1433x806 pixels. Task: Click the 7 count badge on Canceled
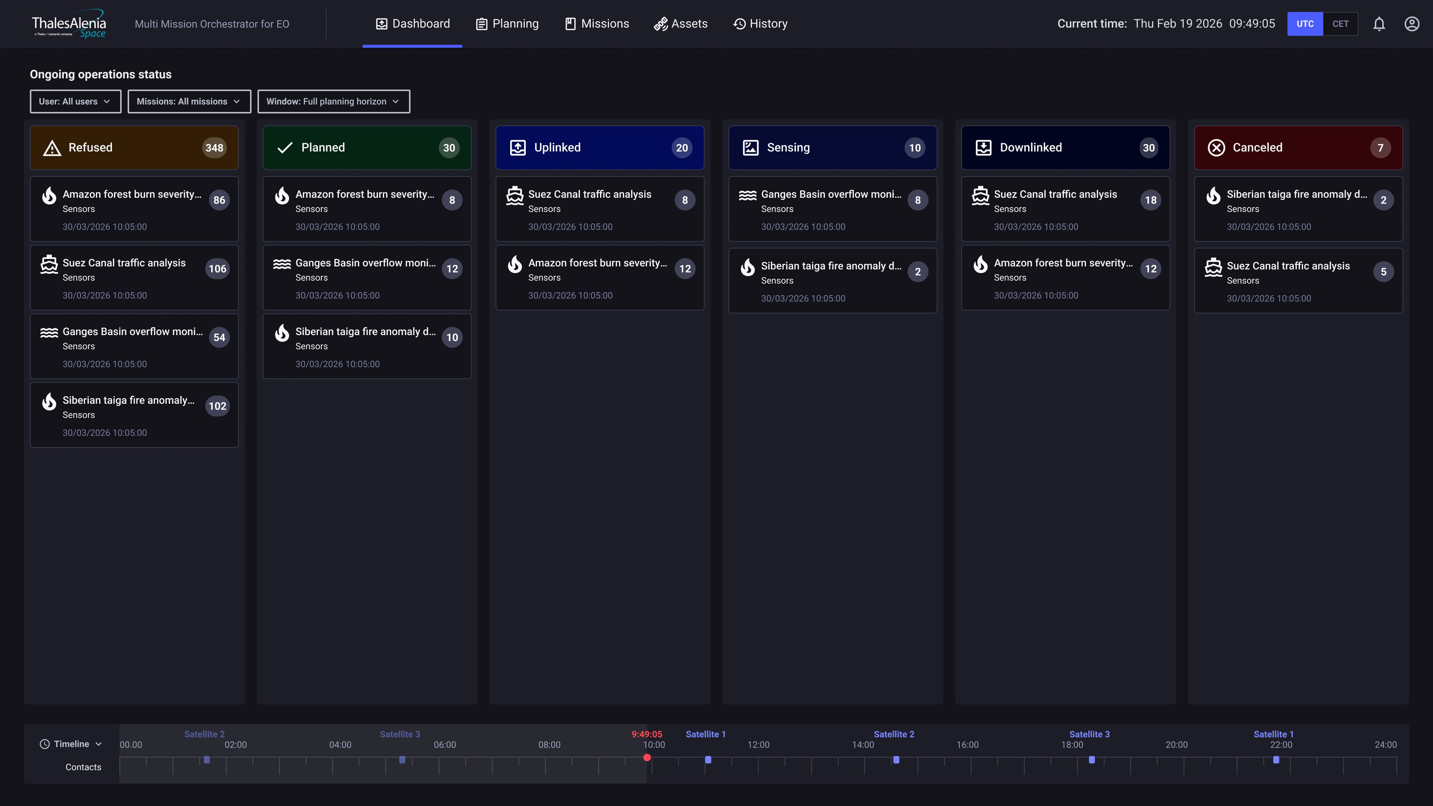coord(1380,148)
